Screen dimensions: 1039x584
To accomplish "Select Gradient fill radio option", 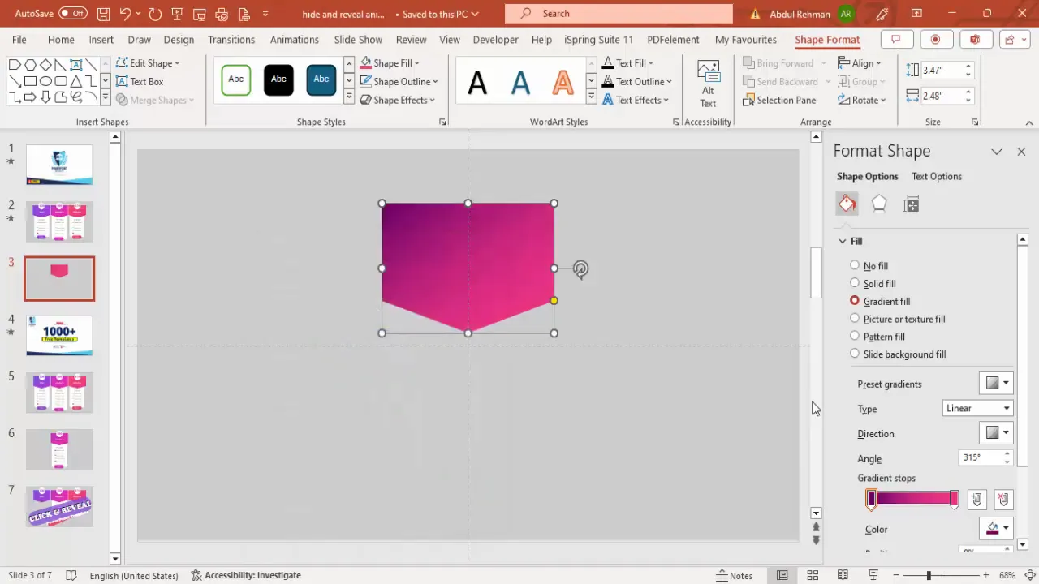I will click(855, 301).
